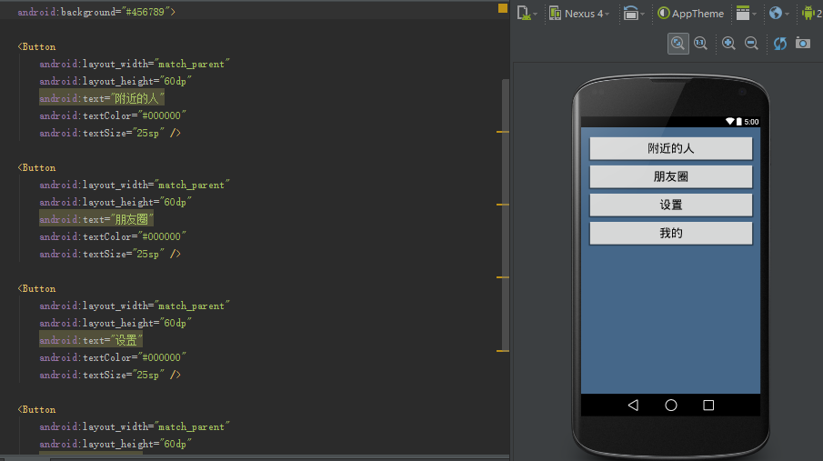Image resolution: width=823 pixels, height=461 pixels.
Task: Click the Wi-Fi icon in the phone status bar
Action: click(x=729, y=121)
